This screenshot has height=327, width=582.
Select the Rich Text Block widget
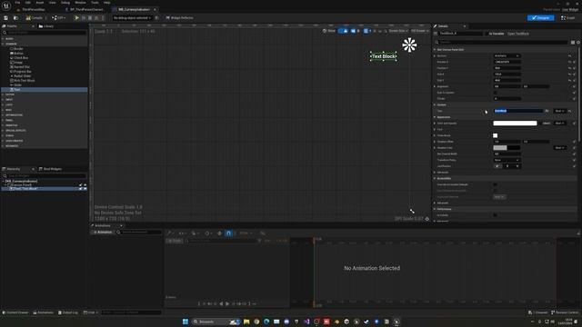[x=22, y=80]
